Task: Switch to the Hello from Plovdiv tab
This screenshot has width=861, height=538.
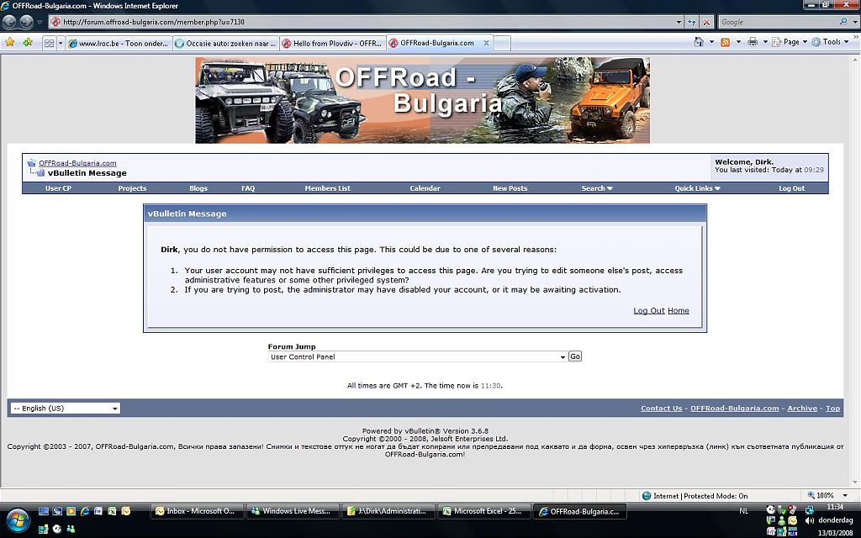Action: (x=333, y=44)
